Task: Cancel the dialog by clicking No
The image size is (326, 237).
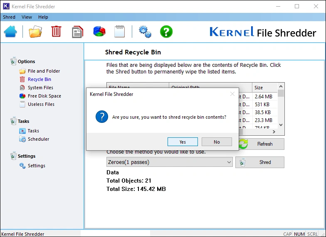Action: coord(217,142)
